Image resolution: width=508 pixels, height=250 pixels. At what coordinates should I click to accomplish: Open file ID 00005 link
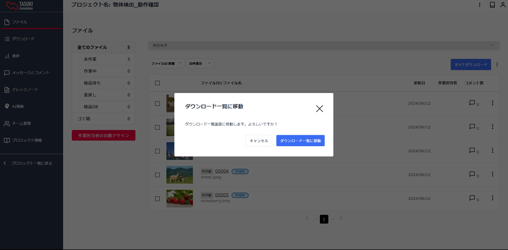(222, 195)
